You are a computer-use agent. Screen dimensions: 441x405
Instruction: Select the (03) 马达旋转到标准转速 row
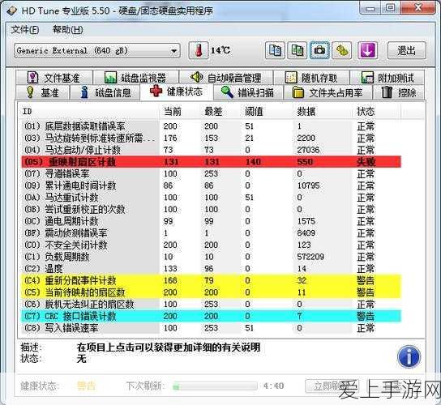212,138
